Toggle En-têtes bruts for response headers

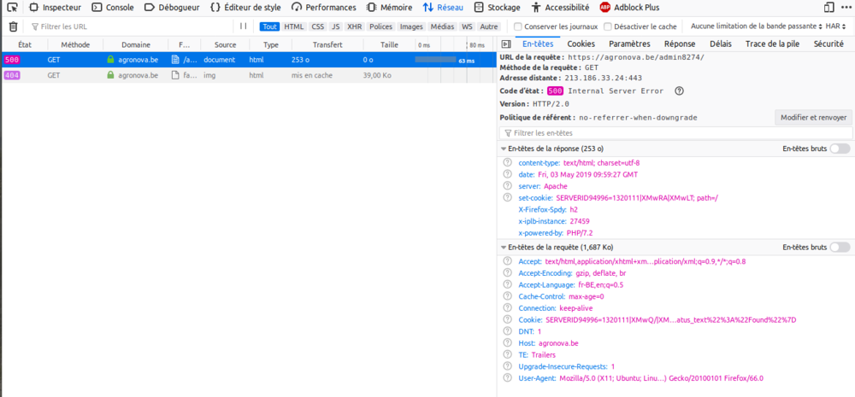tap(840, 149)
